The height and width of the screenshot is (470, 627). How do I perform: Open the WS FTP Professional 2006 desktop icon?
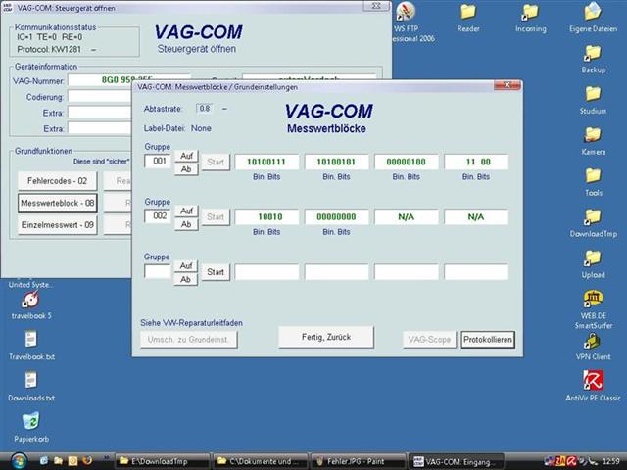pyautogui.click(x=406, y=12)
